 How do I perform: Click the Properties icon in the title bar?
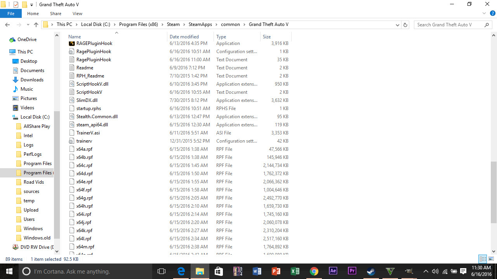(x=16, y=5)
